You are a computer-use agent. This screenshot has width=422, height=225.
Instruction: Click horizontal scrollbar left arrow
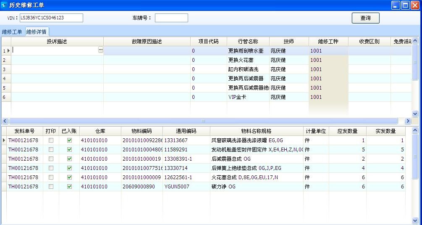click(x=5, y=121)
